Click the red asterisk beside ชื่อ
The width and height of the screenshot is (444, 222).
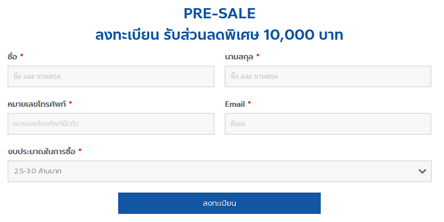coord(22,56)
